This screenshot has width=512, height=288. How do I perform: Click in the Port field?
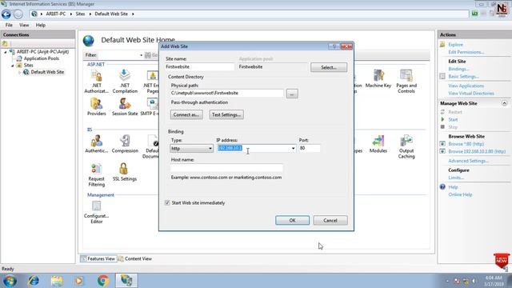coord(309,148)
